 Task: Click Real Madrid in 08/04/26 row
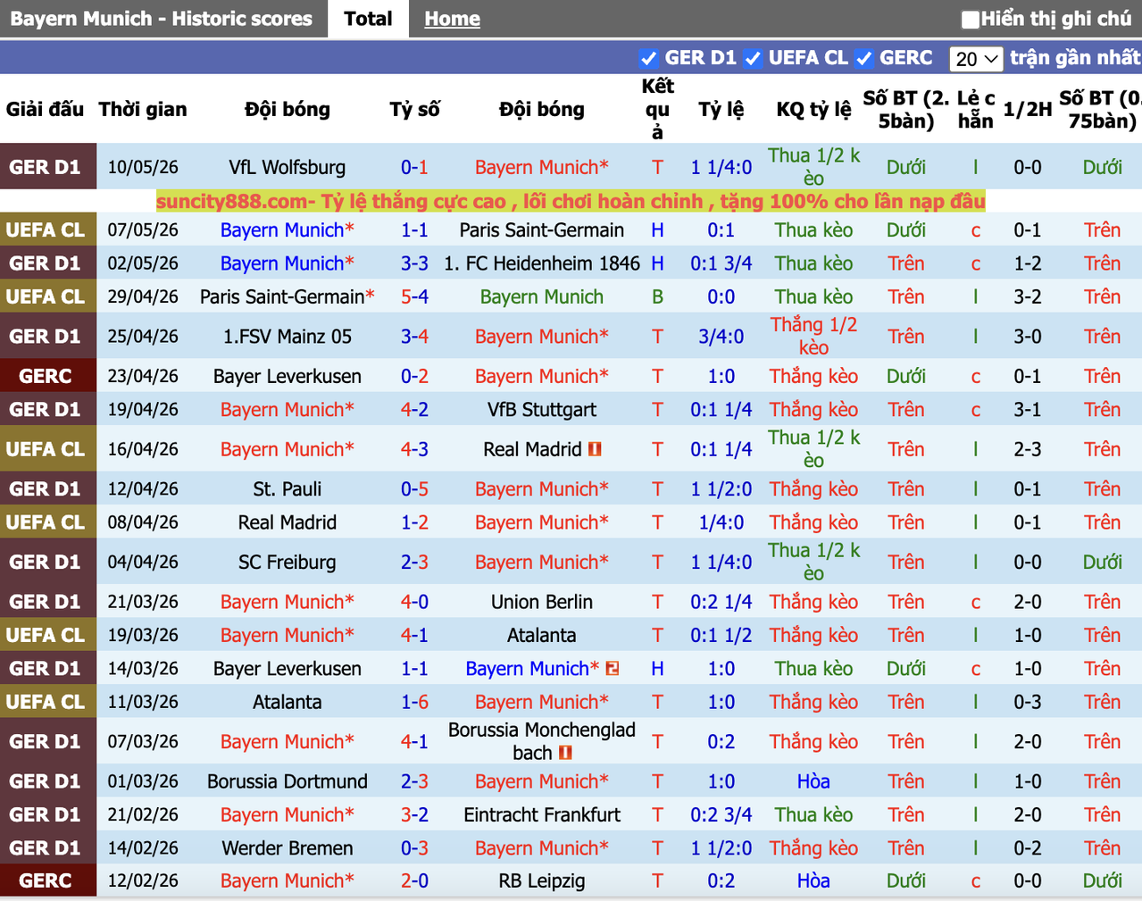(x=287, y=522)
